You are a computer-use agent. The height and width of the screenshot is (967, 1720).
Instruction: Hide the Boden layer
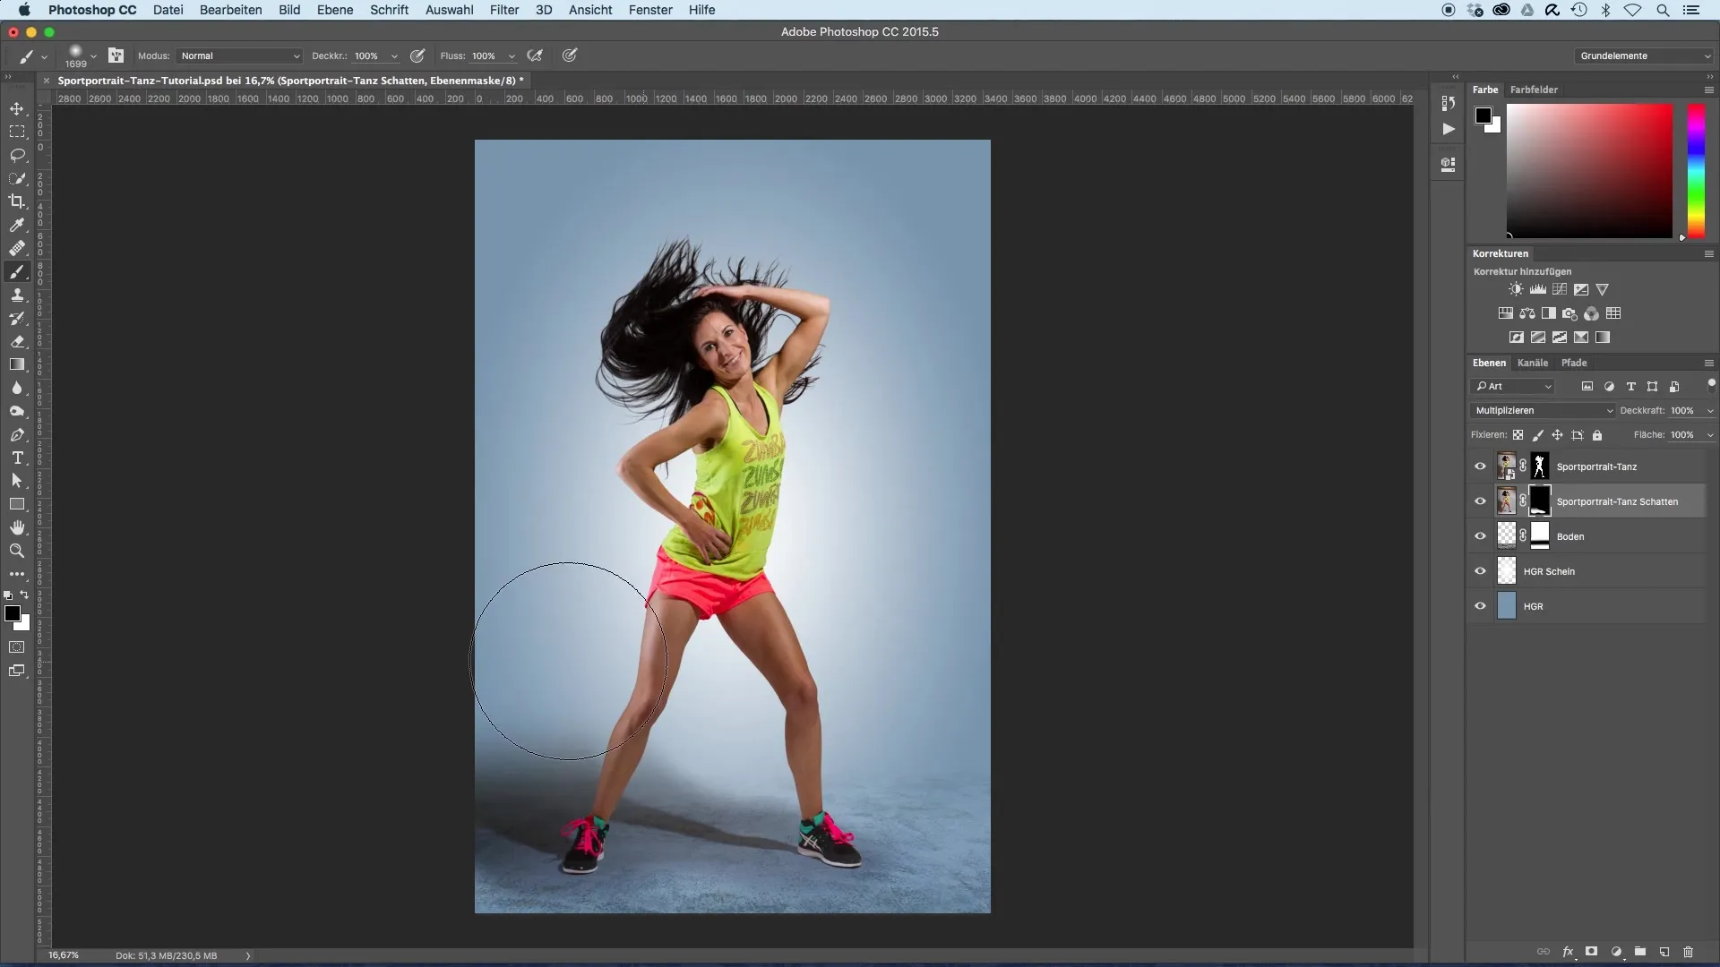click(x=1480, y=536)
